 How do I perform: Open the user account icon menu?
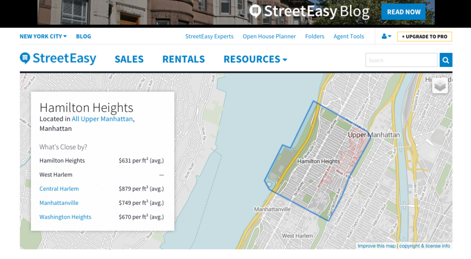click(386, 36)
